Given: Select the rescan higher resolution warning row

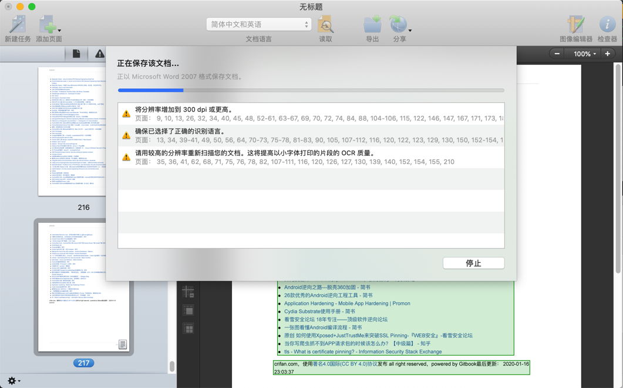Looking at the screenshot, I should click(311, 157).
